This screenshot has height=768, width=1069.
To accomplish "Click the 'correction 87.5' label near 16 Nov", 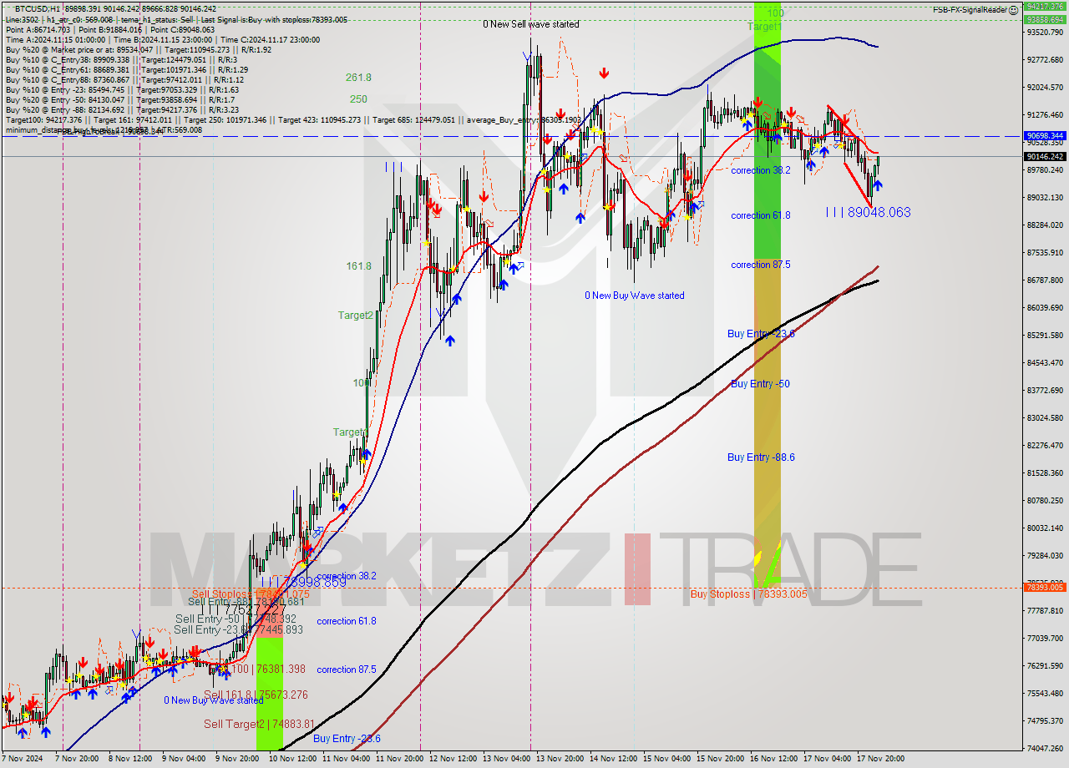I will (x=761, y=265).
